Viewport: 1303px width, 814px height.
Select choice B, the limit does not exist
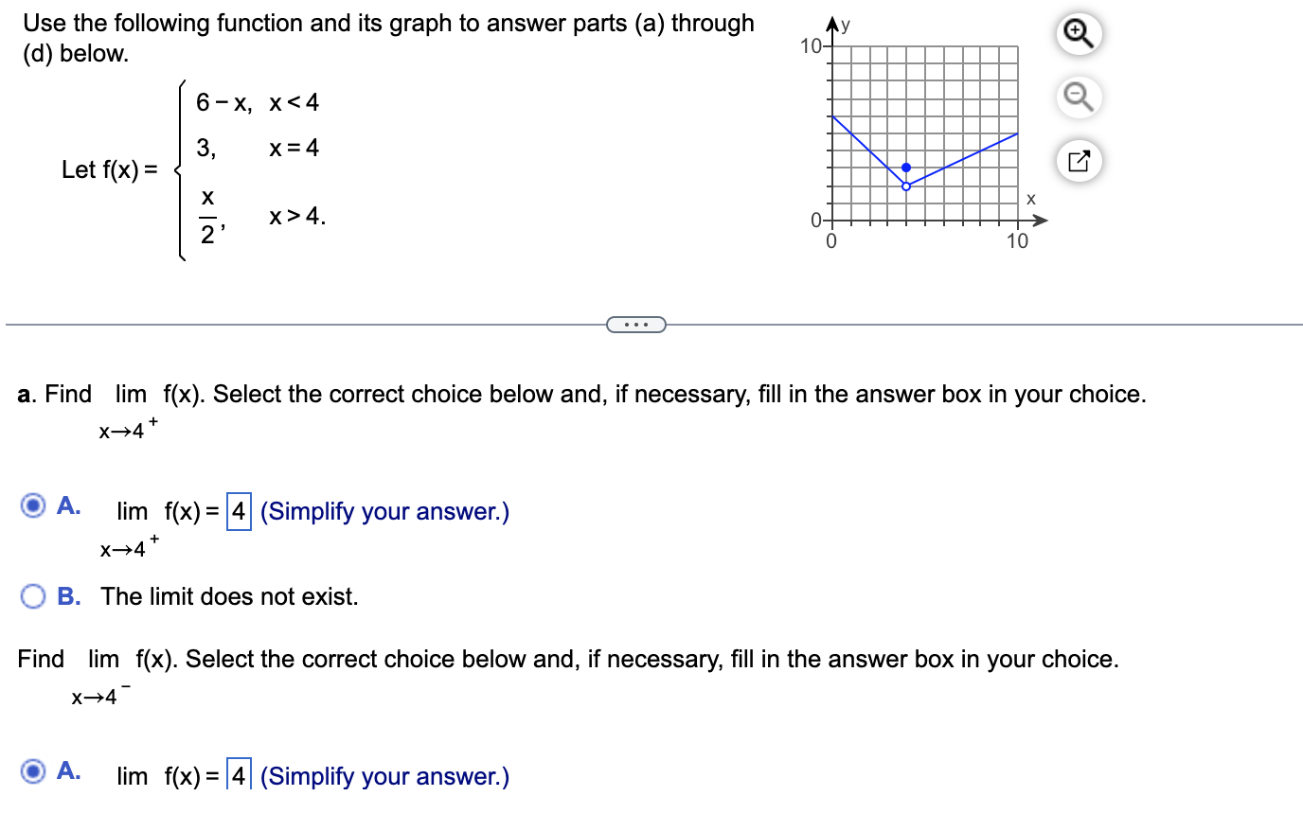(x=33, y=596)
